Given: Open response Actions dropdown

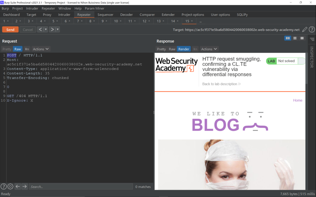Looking at the screenshot, I should [x=209, y=49].
